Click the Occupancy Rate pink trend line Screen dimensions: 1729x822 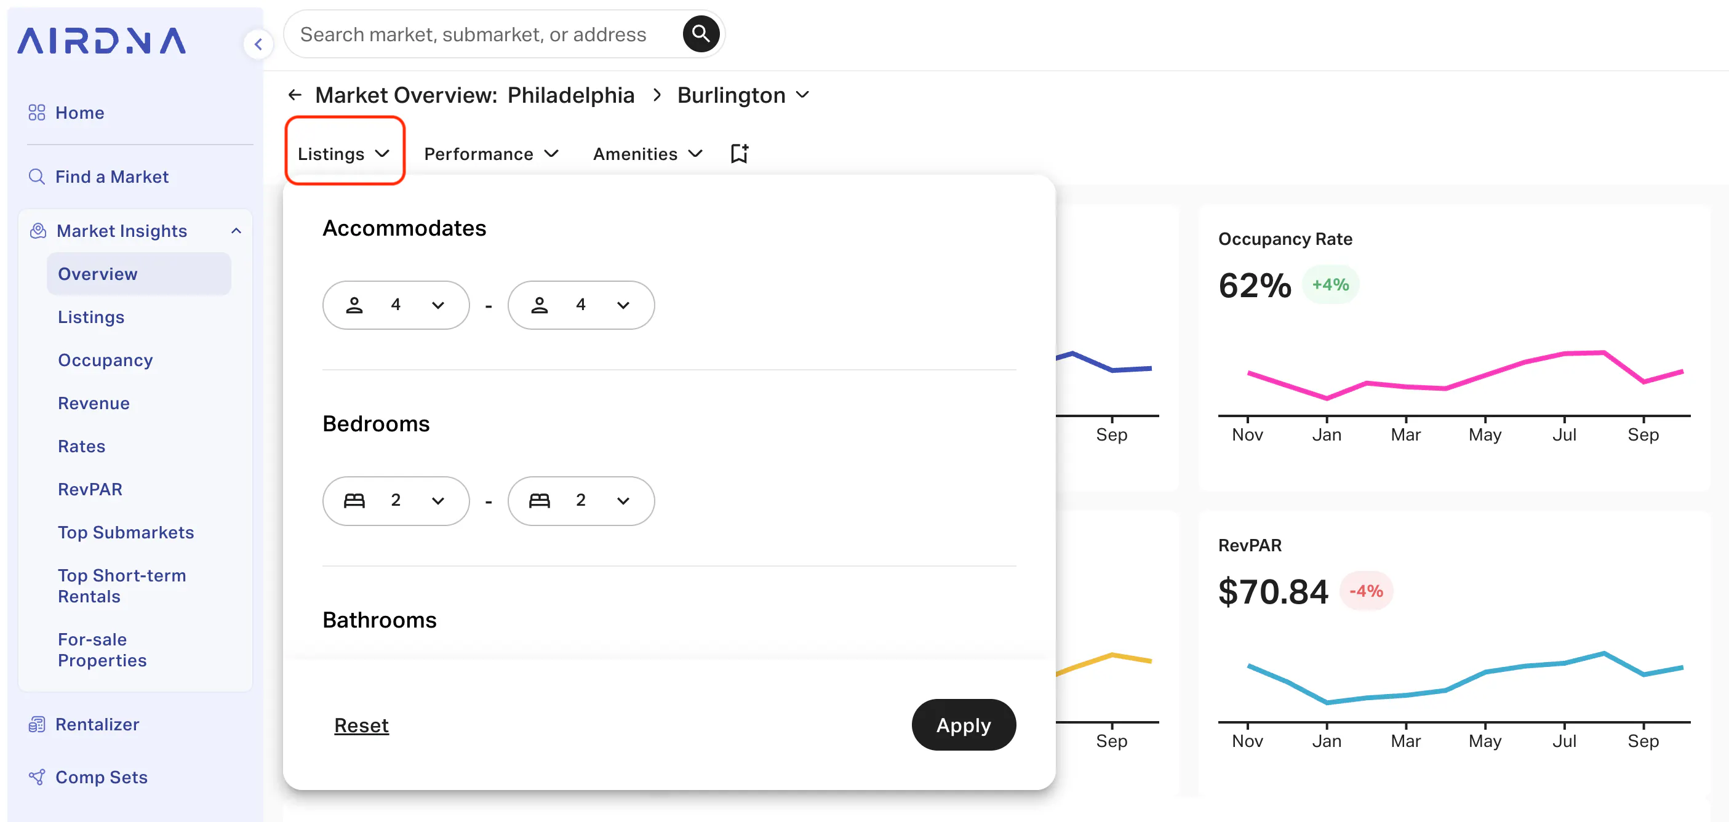tap(1465, 375)
